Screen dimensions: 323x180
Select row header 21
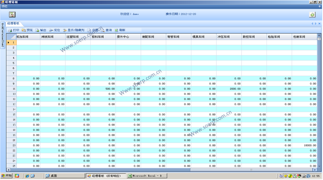11,145
